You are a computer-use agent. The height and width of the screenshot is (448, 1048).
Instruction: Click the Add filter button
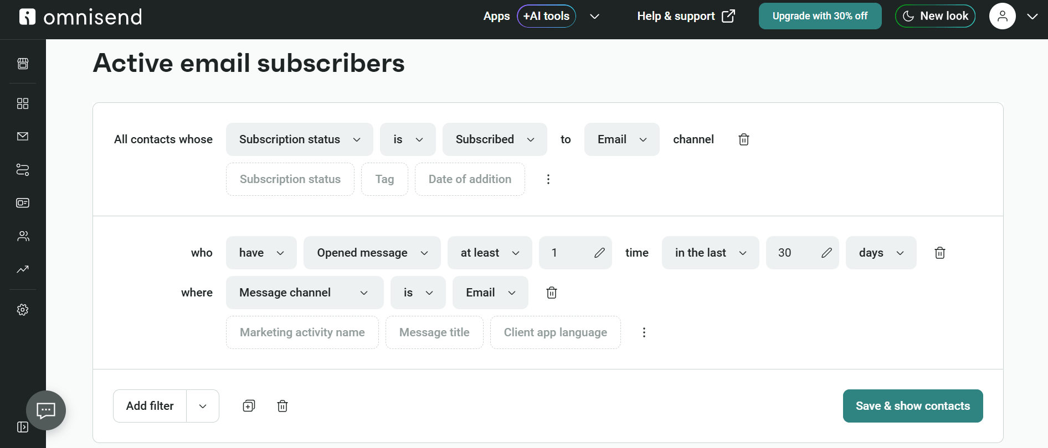150,406
